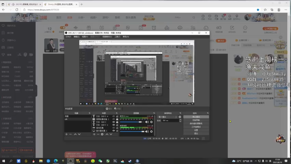Toggle visibility of 视频采集设备 2 source
Screen dimensions: 291x164
pyautogui.click(x=113, y=119)
